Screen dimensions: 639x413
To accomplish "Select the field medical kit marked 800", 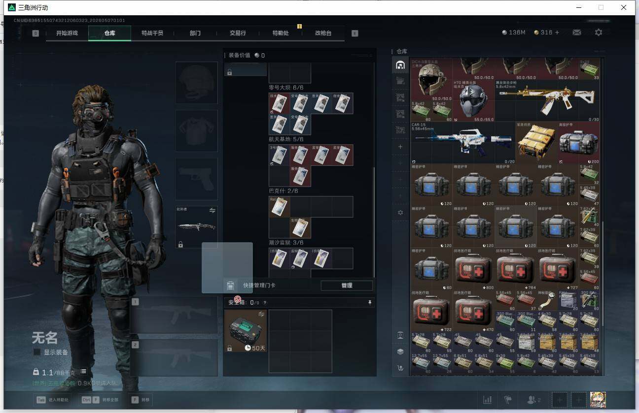I will pyautogui.click(x=473, y=269).
